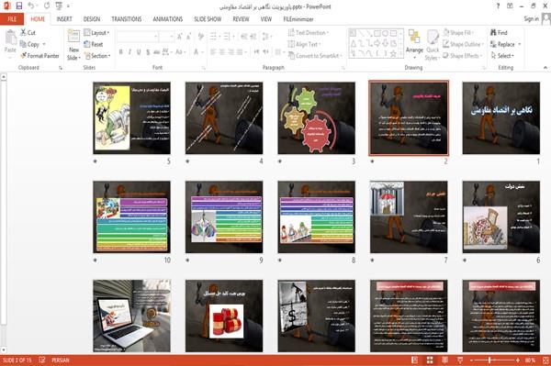This screenshot has width=551, height=366.
Task: Switch to the INSERT tab
Action: click(x=64, y=19)
